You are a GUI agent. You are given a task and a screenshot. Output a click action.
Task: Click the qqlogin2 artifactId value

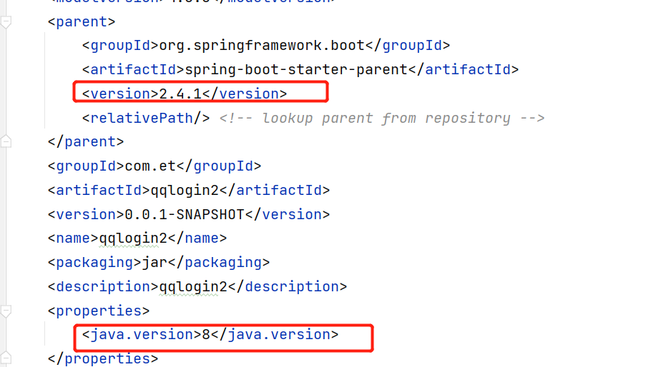pyautogui.click(x=189, y=191)
